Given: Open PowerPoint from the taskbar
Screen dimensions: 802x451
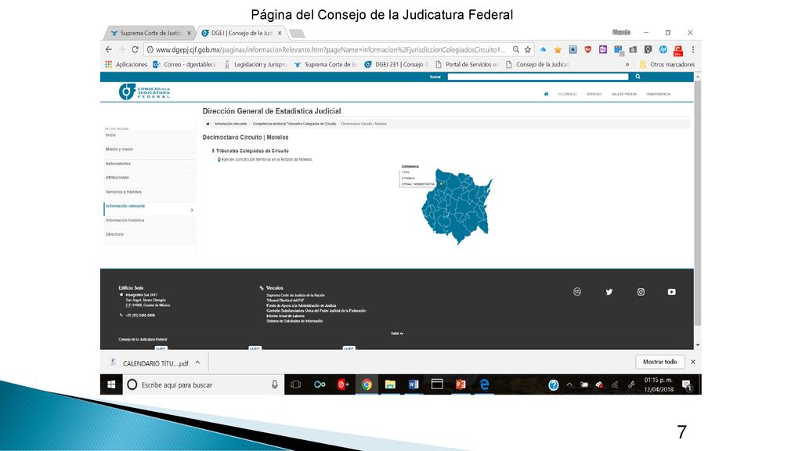Looking at the screenshot, I should tap(461, 384).
